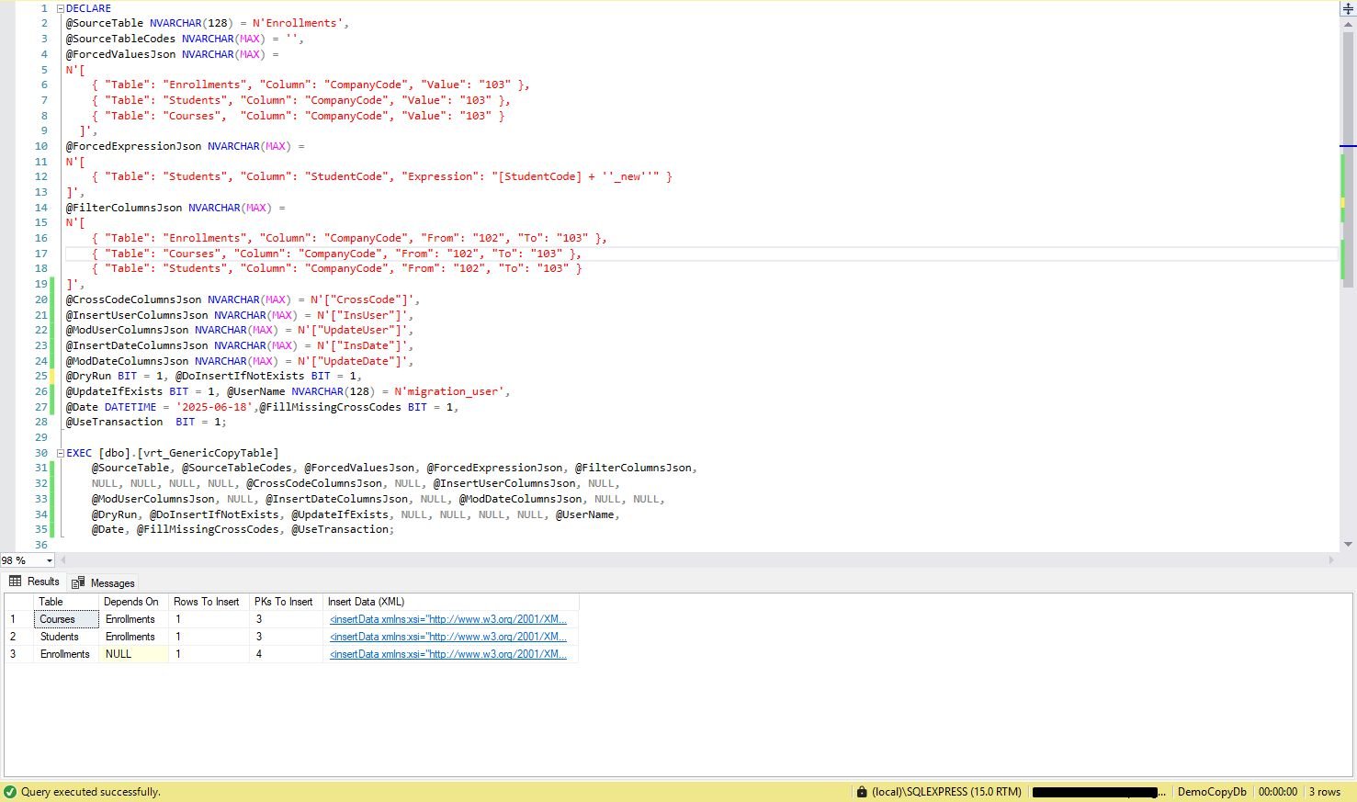The height and width of the screenshot is (802, 1357).
Task: Click the vertical scrollbar up arrow
Action: click(x=1348, y=24)
